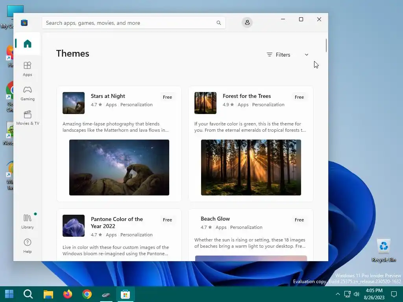Launch Firefox from the taskbar
The image size is (403, 302).
[x=68, y=294]
